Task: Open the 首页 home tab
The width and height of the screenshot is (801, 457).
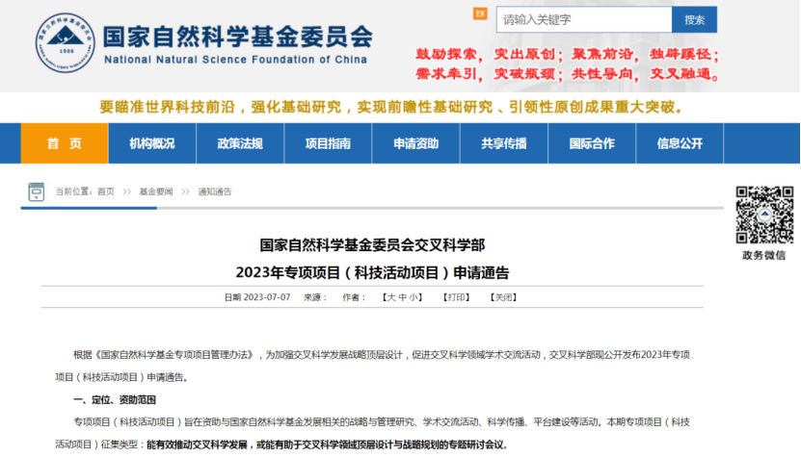Action: tap(65, 143)
